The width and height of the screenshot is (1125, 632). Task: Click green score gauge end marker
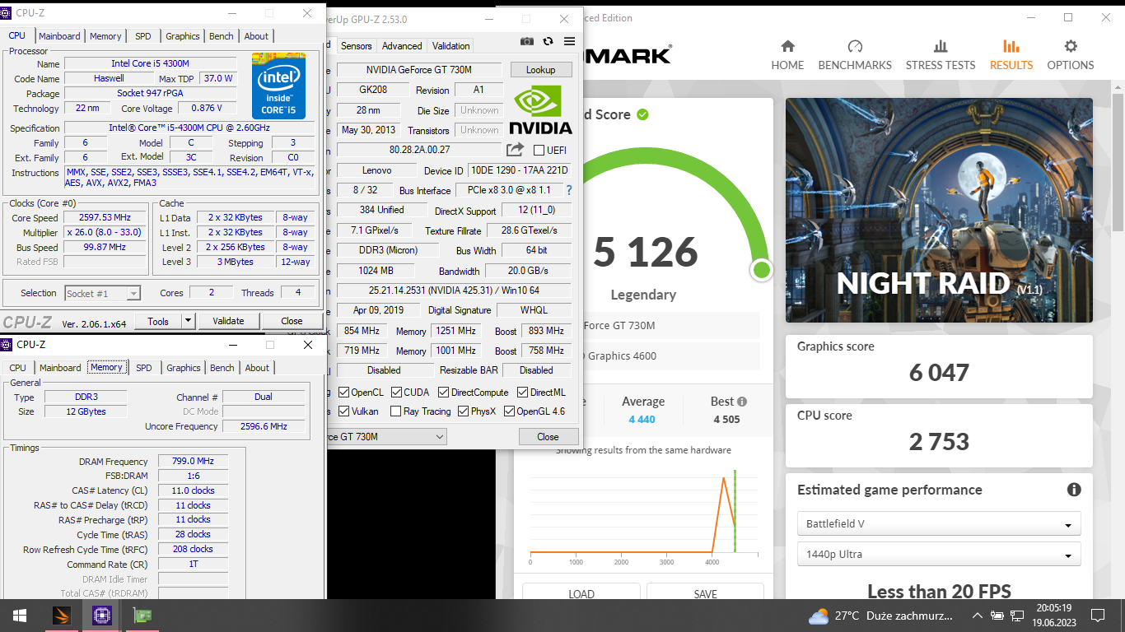coord(762,270)
